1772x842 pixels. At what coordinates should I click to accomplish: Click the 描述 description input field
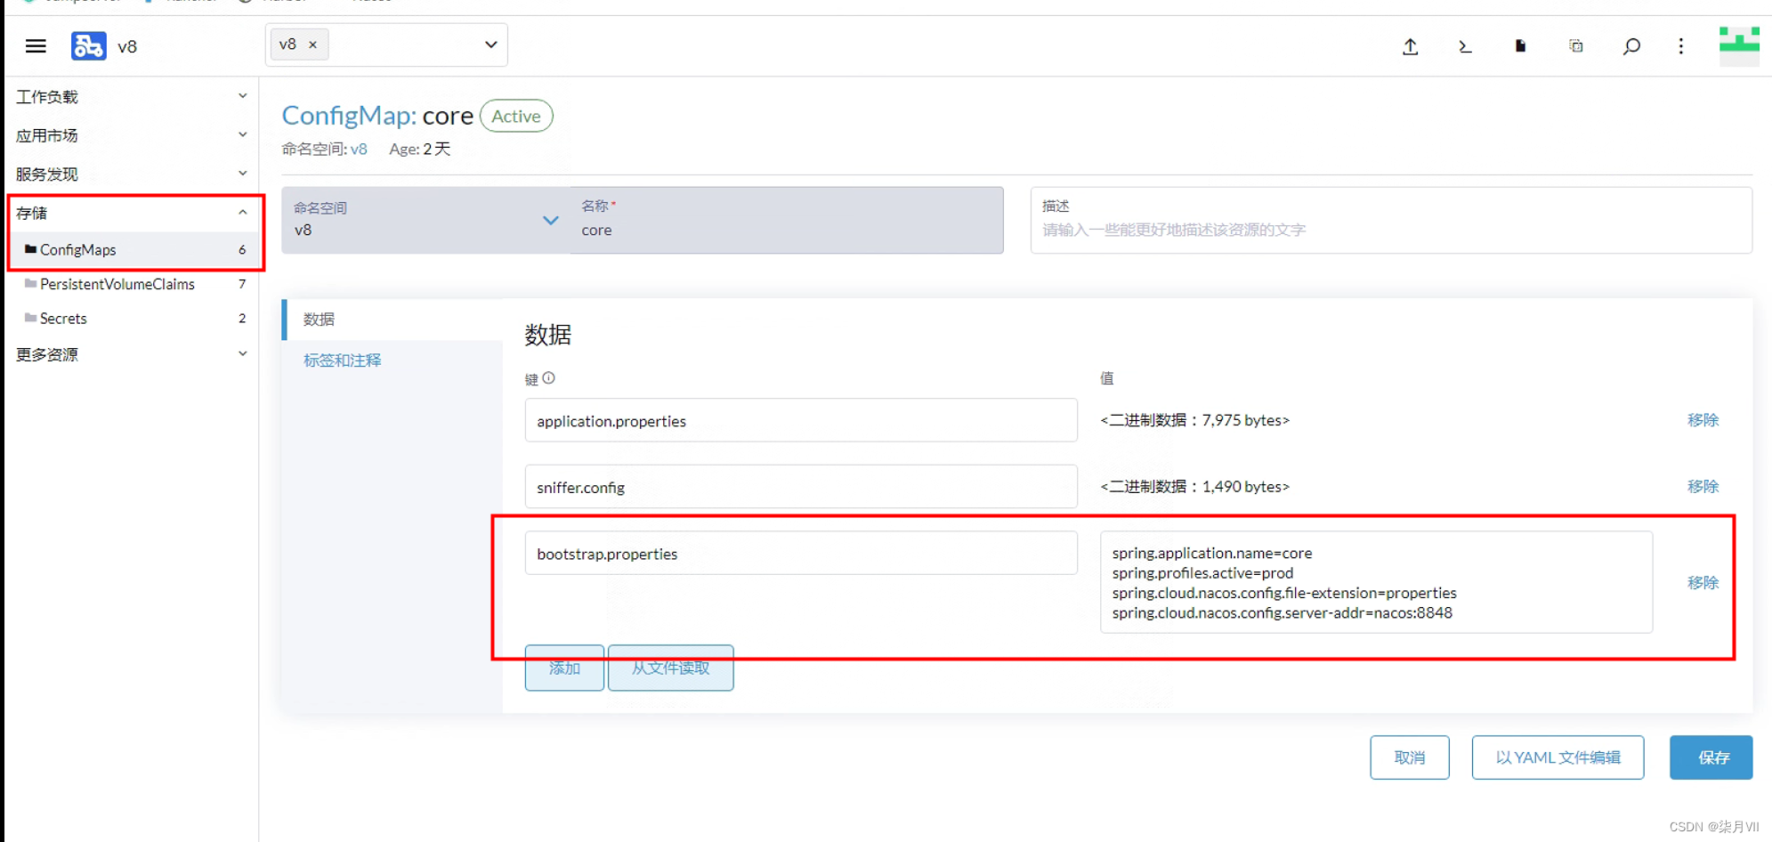(x=1391, y=220)
